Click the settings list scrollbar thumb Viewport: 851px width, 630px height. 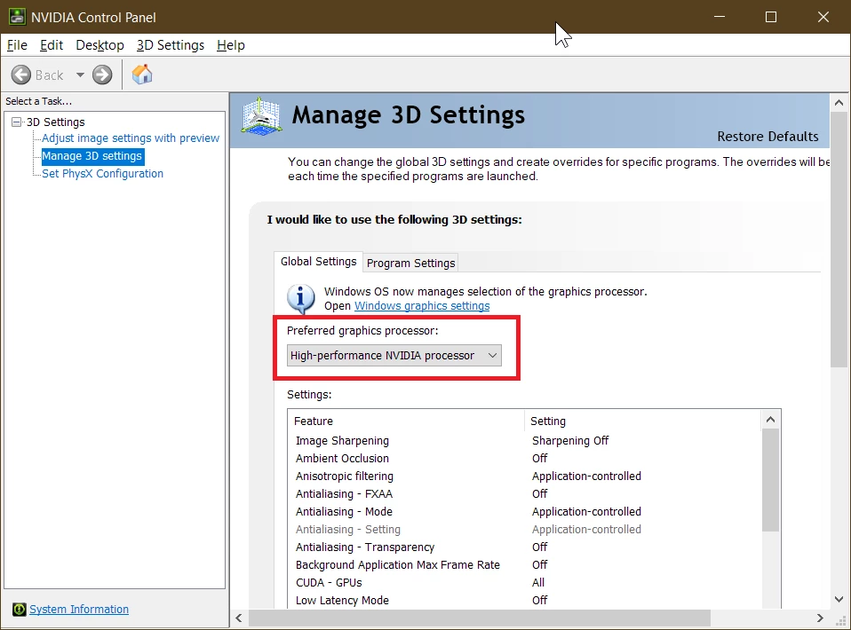click(771, 480)
